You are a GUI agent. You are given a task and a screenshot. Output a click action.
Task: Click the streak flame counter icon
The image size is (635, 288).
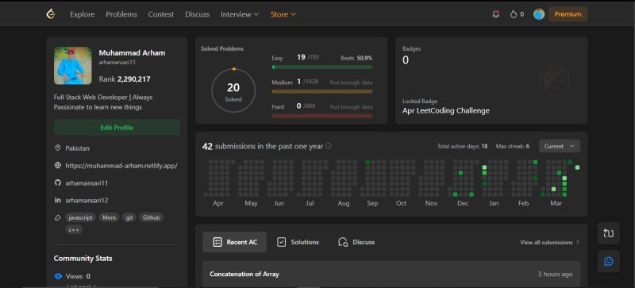point(514,14)
